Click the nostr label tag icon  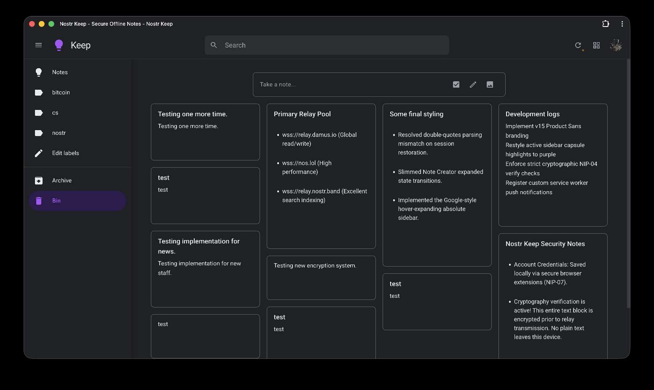[39, 133]
